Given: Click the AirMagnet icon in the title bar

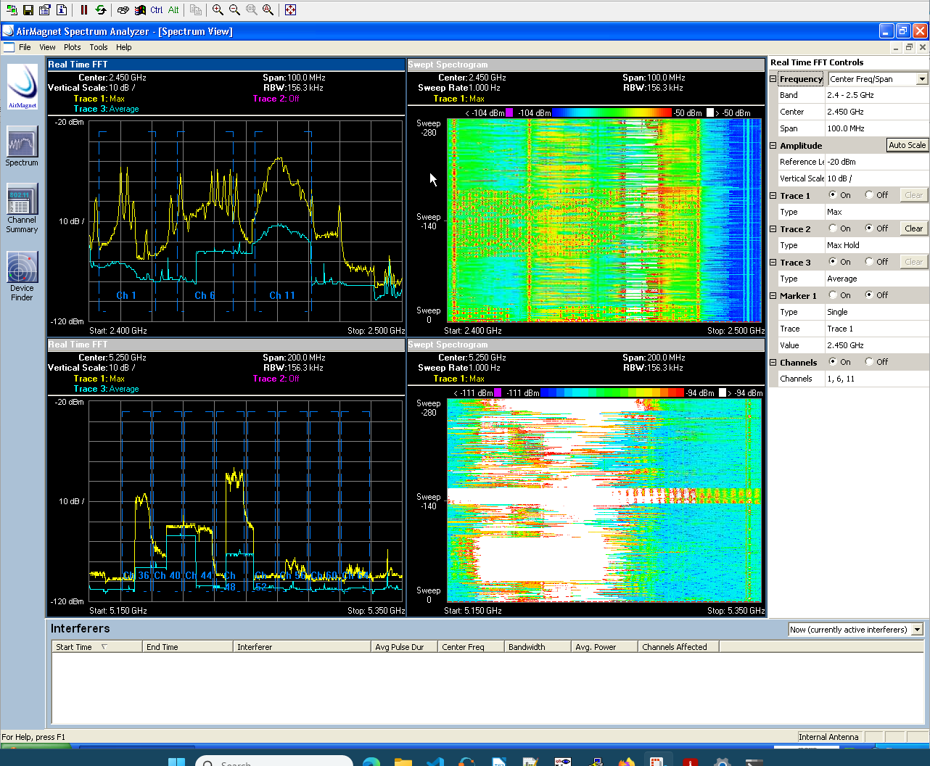Looking at the screenshot, I should (x=8, y=31).
